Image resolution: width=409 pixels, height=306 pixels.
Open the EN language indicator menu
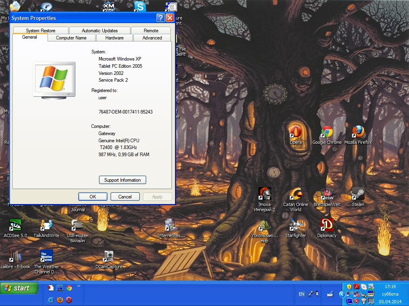302,294
